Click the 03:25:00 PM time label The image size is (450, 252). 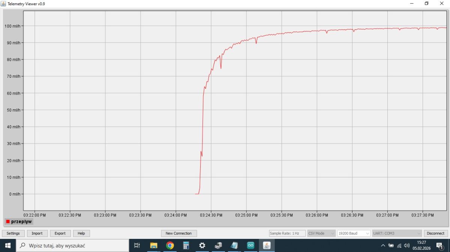246,215
